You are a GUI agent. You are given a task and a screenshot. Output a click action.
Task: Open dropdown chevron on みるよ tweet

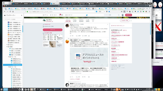click(107, 24)
